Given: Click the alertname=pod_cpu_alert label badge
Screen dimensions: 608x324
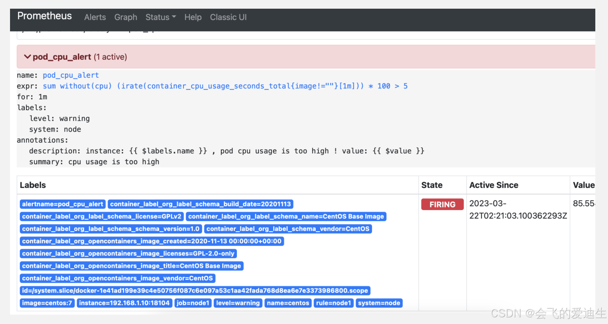Looking at the screenshot, I should tap(63, 204).
